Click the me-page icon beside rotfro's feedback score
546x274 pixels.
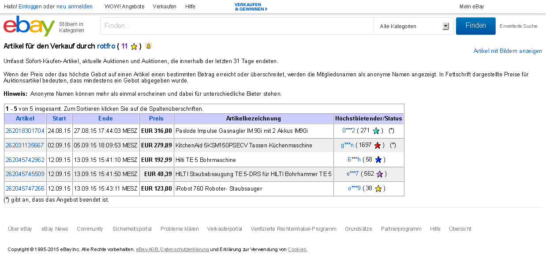[149, 45]
